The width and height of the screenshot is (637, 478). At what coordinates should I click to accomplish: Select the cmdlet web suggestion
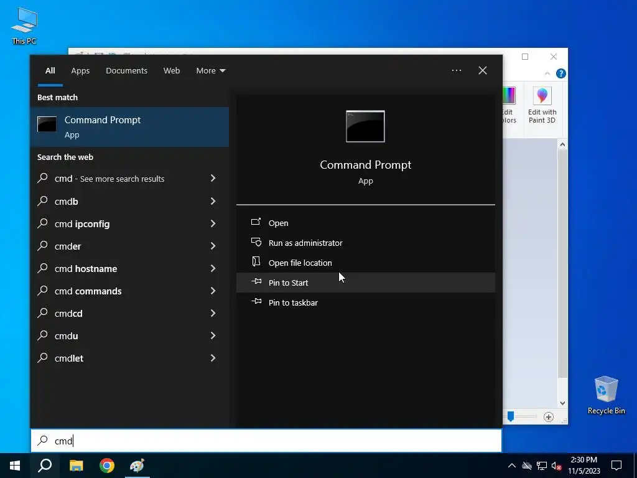(x=129, y=358)
